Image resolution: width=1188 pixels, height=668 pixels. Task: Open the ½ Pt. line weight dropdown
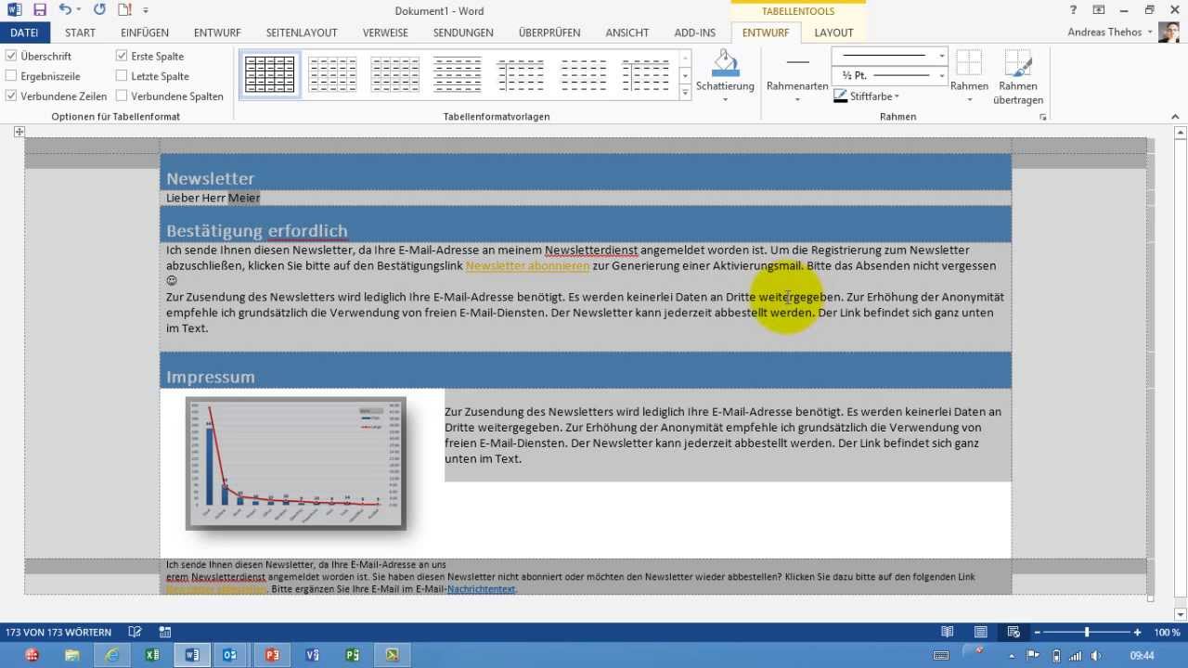click(x=942, y=76)
